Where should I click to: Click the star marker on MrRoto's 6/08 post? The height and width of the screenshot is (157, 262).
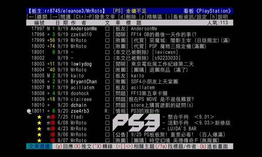(39, 123)
